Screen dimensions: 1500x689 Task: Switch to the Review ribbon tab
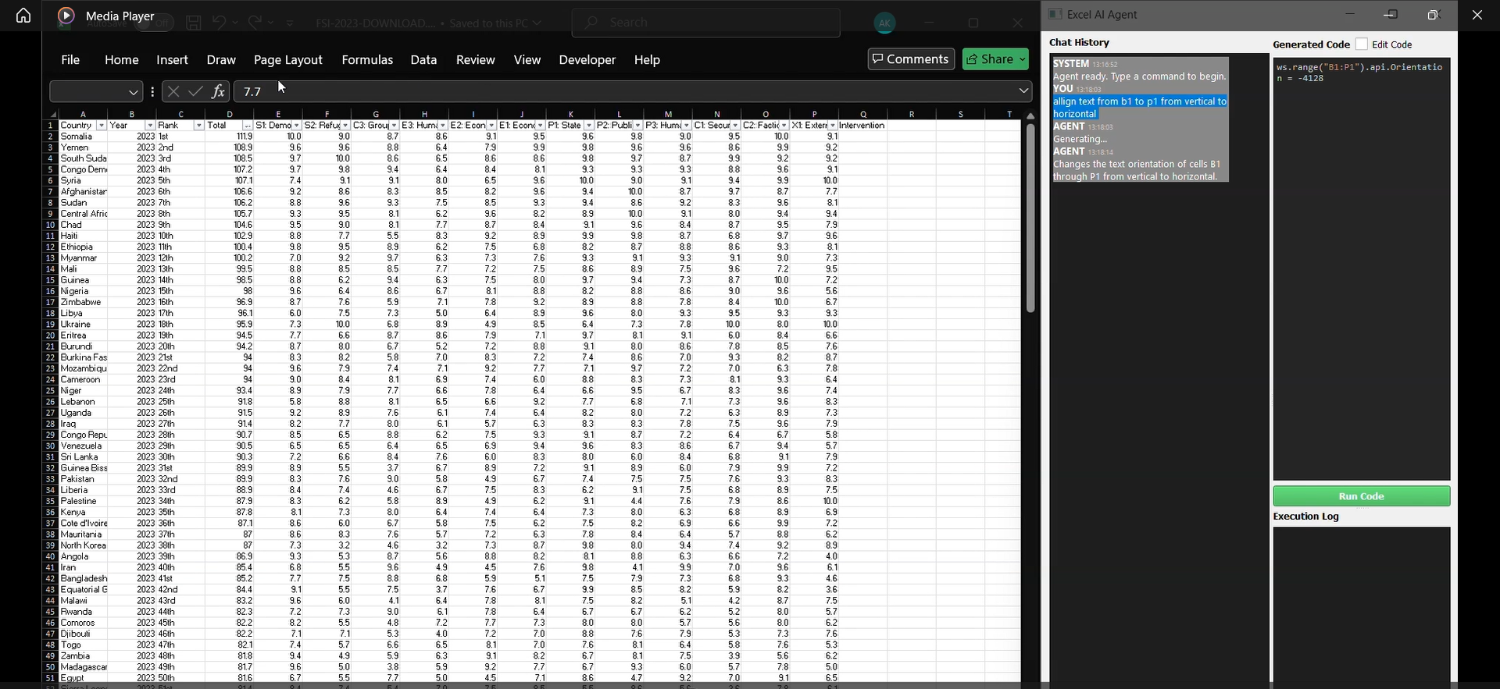475,59
